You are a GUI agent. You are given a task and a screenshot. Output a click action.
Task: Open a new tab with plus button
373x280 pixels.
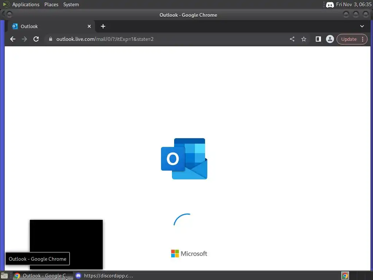click(x=103, y=26)
